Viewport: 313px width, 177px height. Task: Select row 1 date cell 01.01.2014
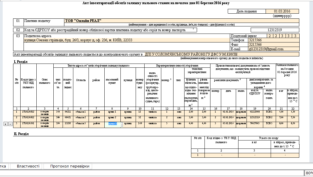pos(228,112)
